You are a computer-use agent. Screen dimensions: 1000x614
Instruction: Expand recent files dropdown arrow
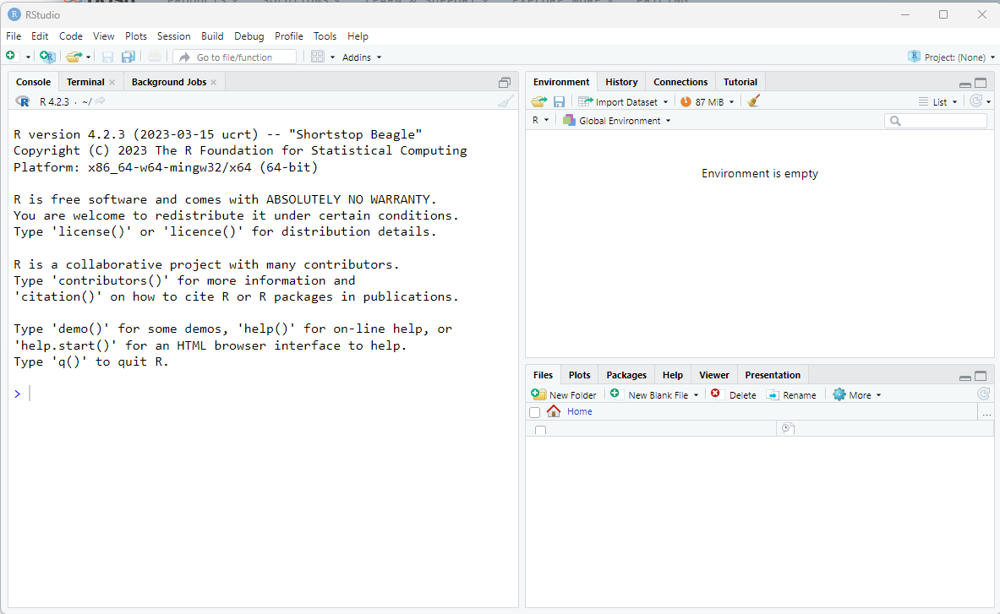tap(88, 57)
